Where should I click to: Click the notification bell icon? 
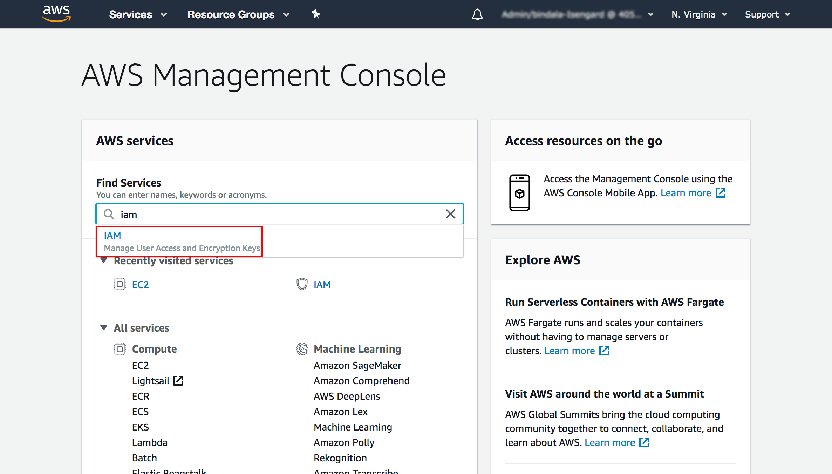point(477,14)
